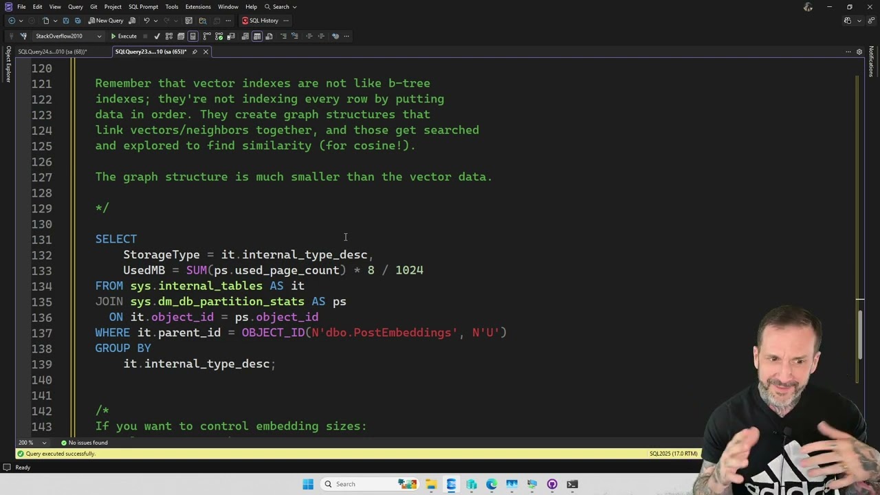Open the Object Explorer side panel
The image size is (880, 495).
pos(8,64)
